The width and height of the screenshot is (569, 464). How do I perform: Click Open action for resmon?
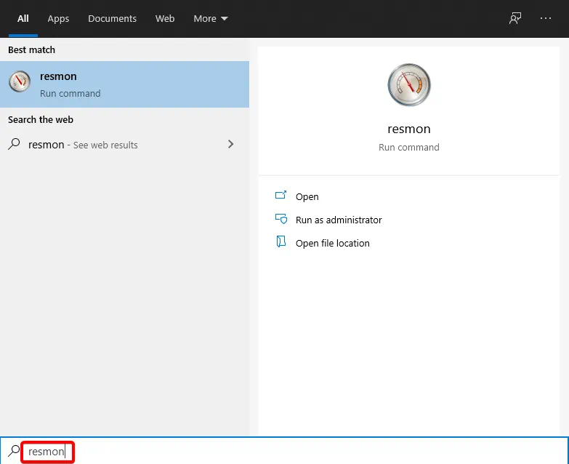point(307,196)
